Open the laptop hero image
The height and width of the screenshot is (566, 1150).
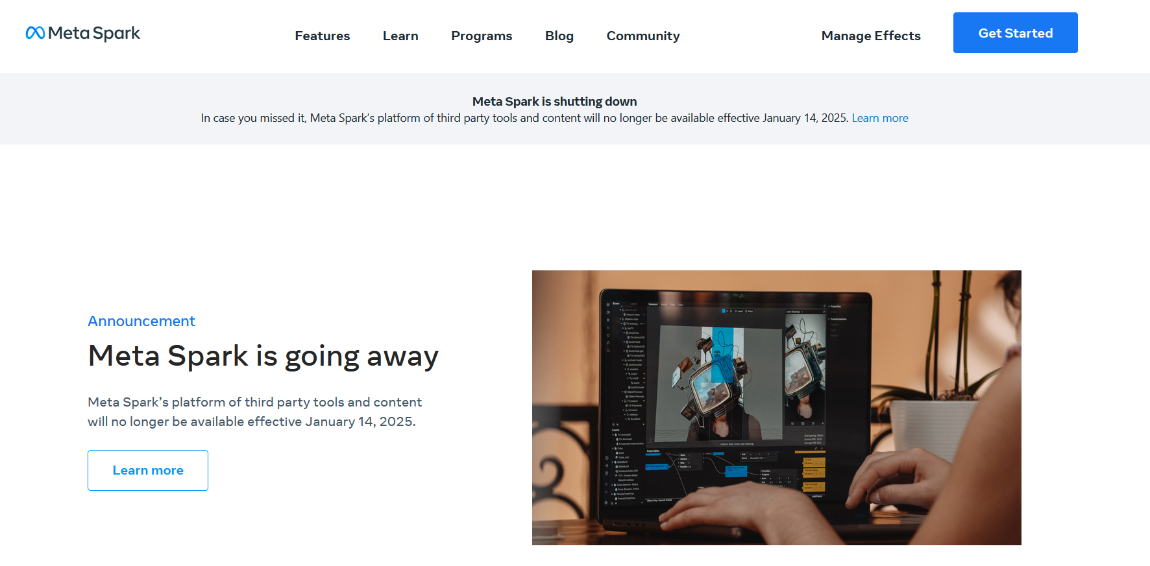click(x=777, y=408)
